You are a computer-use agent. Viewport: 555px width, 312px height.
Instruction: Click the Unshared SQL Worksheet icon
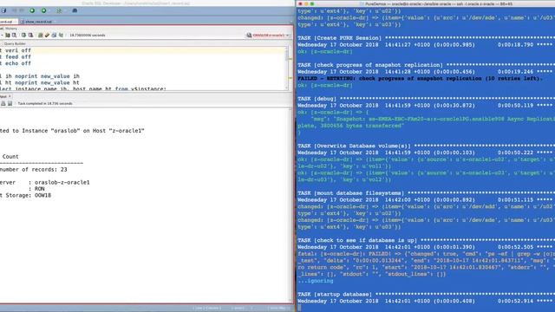(40, 35)
